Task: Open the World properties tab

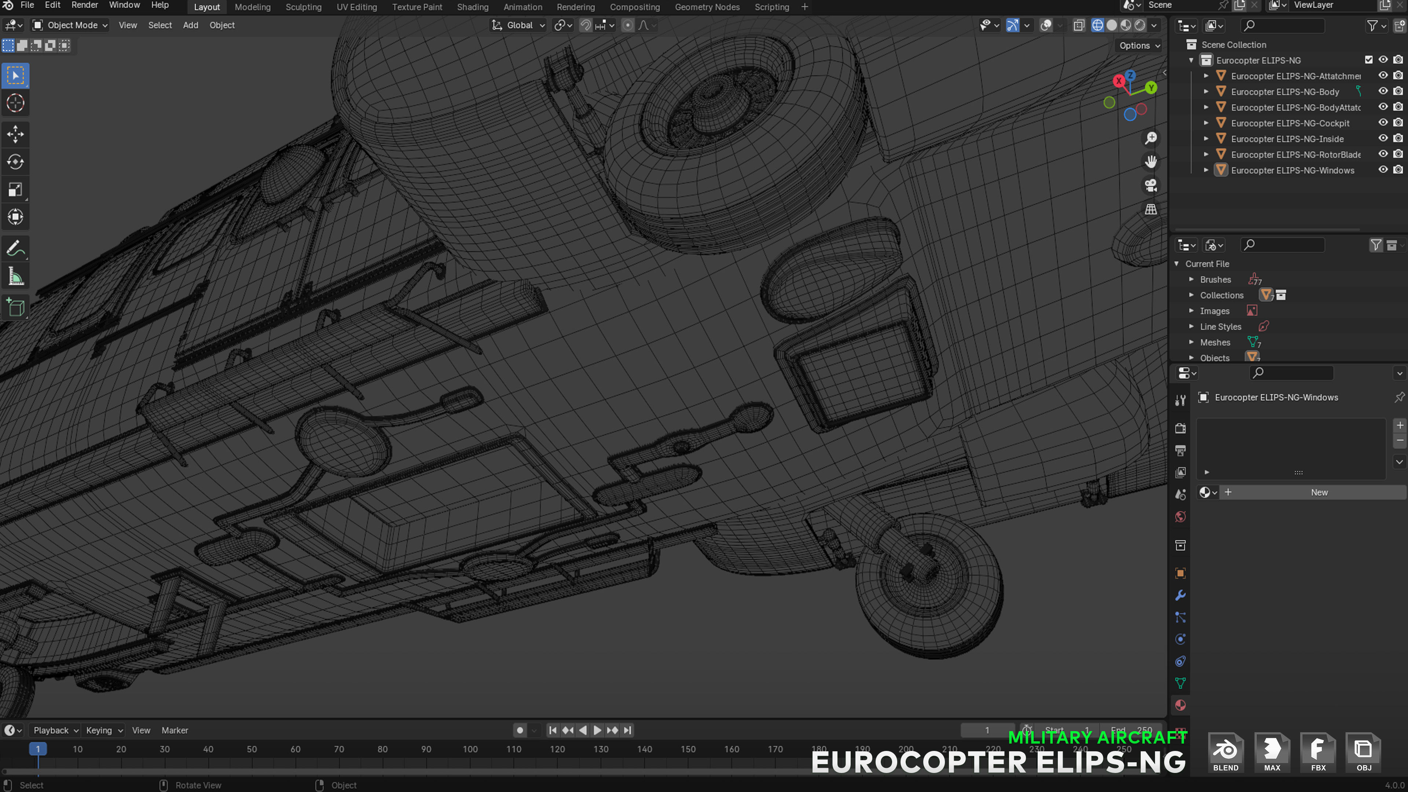Action: click(x=1181, y=517)
